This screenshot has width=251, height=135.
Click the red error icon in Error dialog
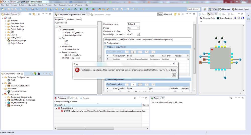pyautogui.click(x=77, y=70)
